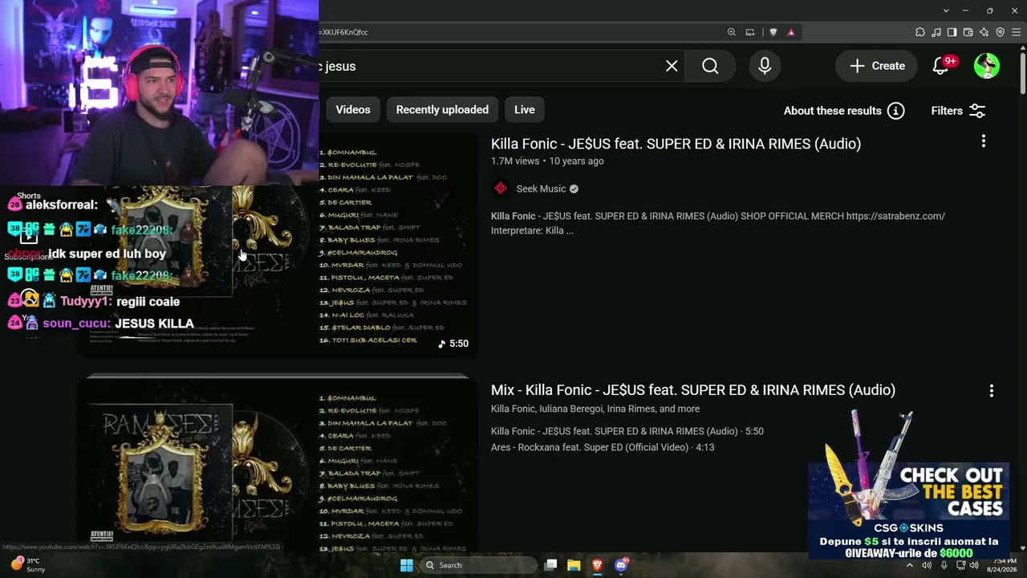Open the Mix result's album thumbnail

coord(277,464)
